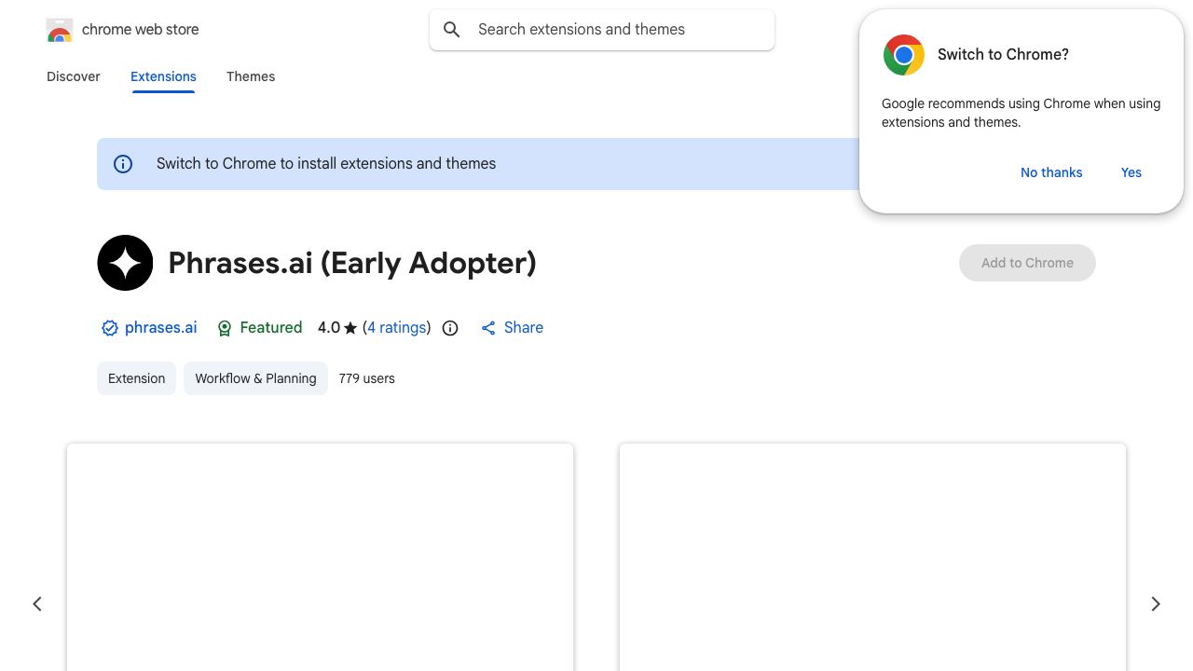Click the Phrases.ai (Early Adopter) heading
Image resolution: width=1193 pixels, height=671 pixels.
pos(352,263)
